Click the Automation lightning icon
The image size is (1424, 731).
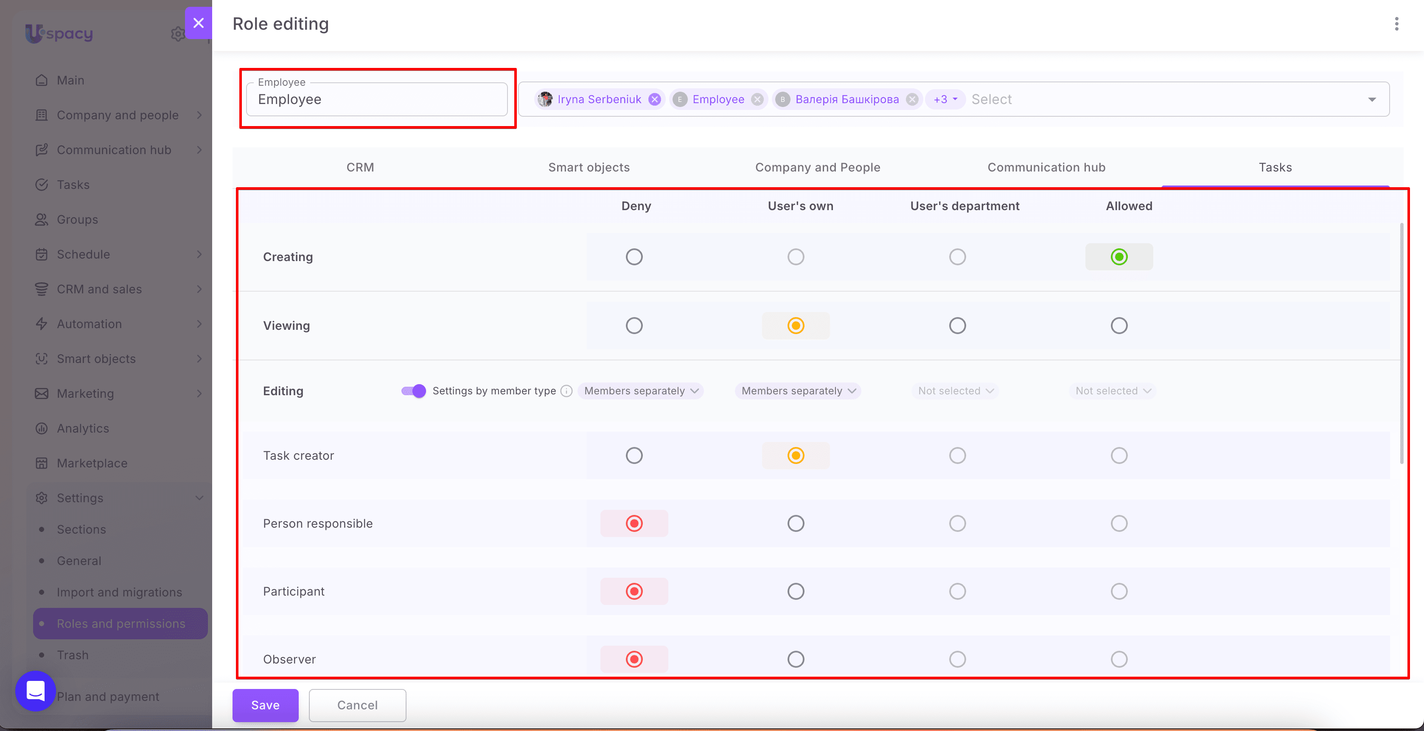[x=42, y=324]
